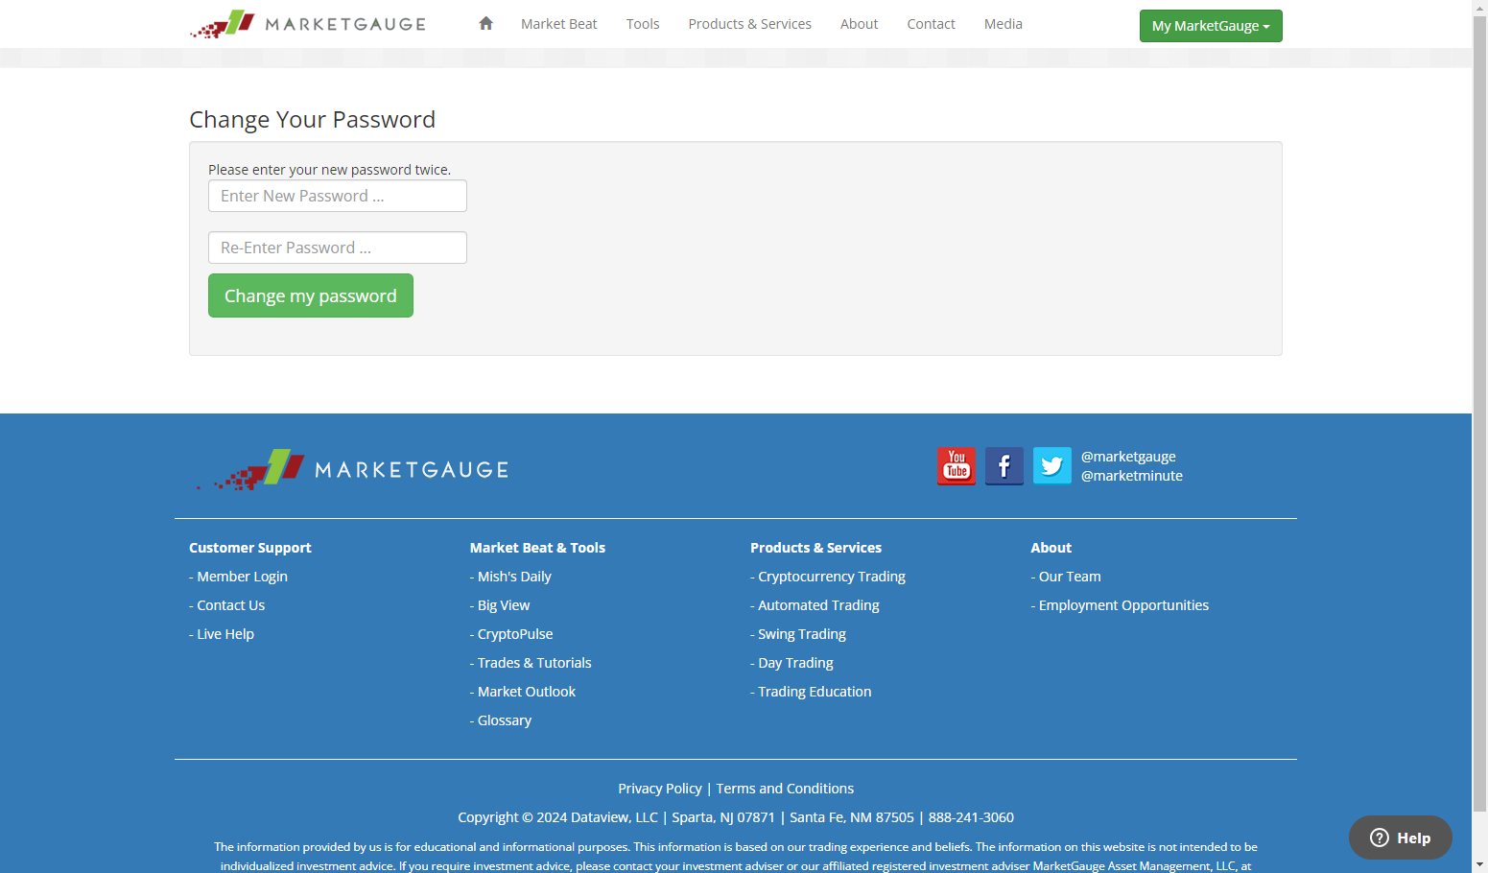Go to the home icon in navbar
This screenshot has width=1488, height=873.
pyautogui.click(x=485, y=23)
